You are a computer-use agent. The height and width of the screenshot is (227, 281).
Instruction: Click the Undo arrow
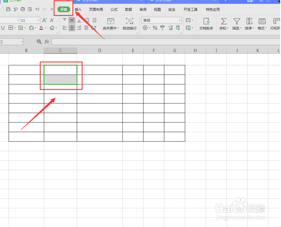click(37, 9)
